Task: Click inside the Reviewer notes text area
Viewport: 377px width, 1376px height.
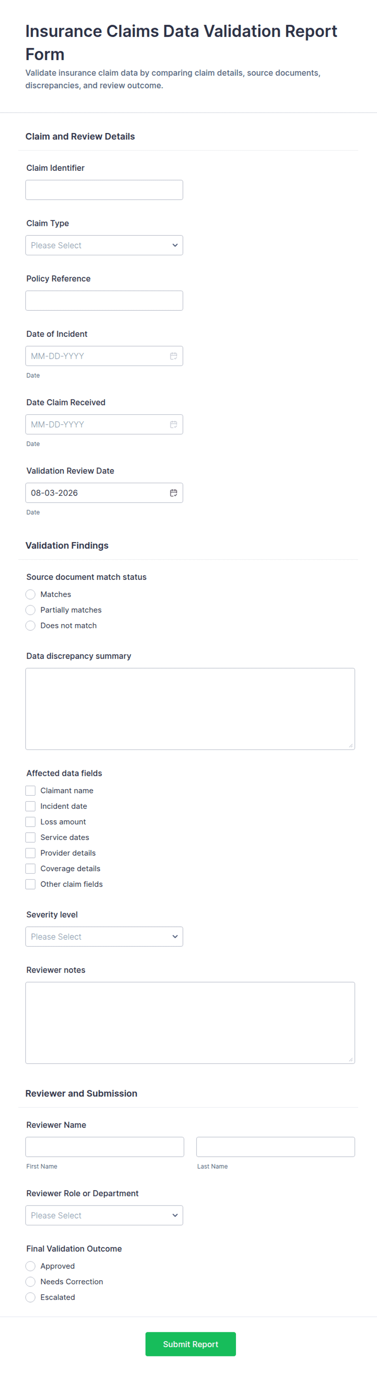Action: pos(190,1023)
